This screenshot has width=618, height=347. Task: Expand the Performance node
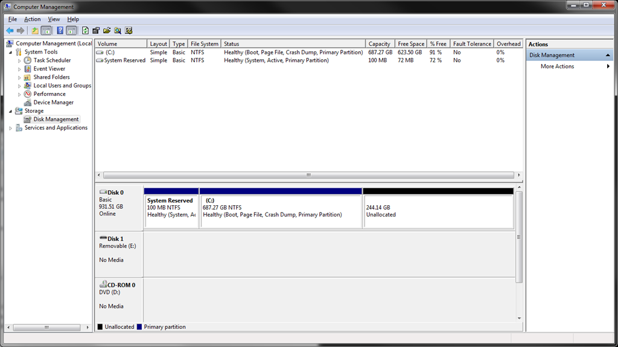click(19, 94)
